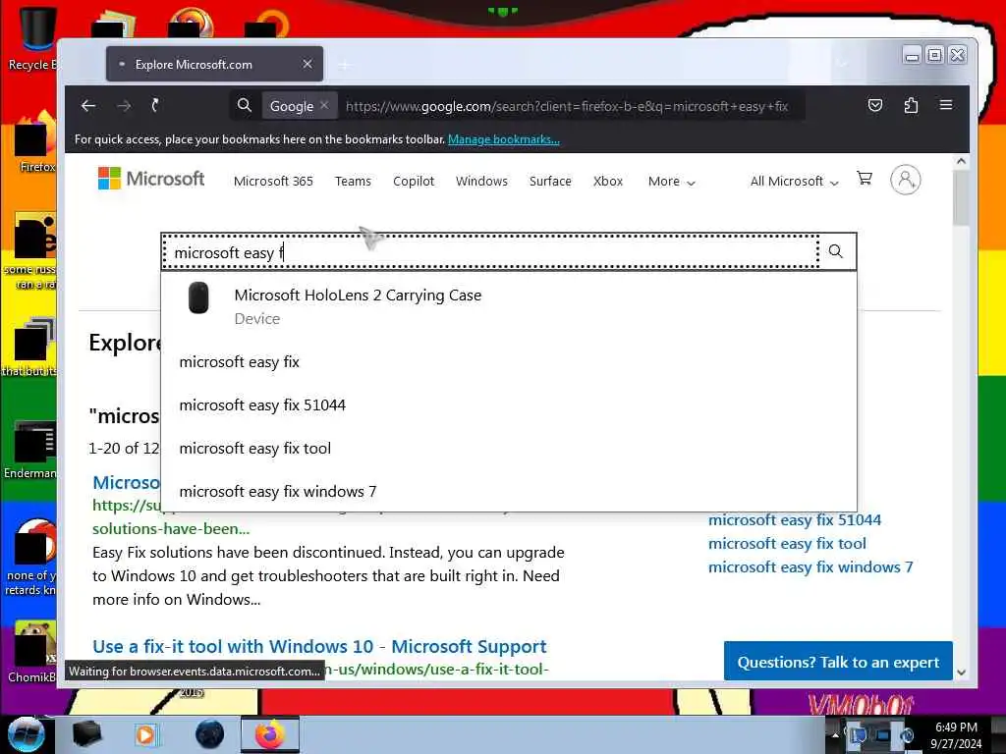Stop or reload the loading page
Viewport: 1006px width, 754px height.
coord(155,106)
